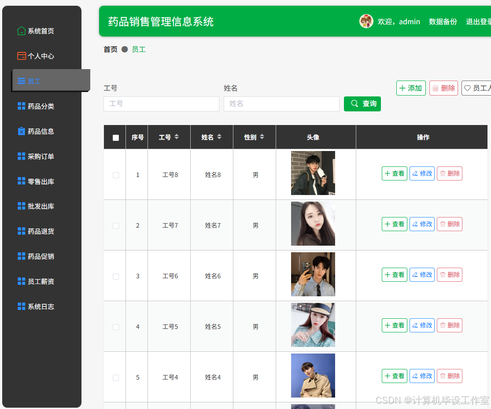Click the 姓名6 name cell
This screenshot has height=409, width=491.
tap(213, 276)
